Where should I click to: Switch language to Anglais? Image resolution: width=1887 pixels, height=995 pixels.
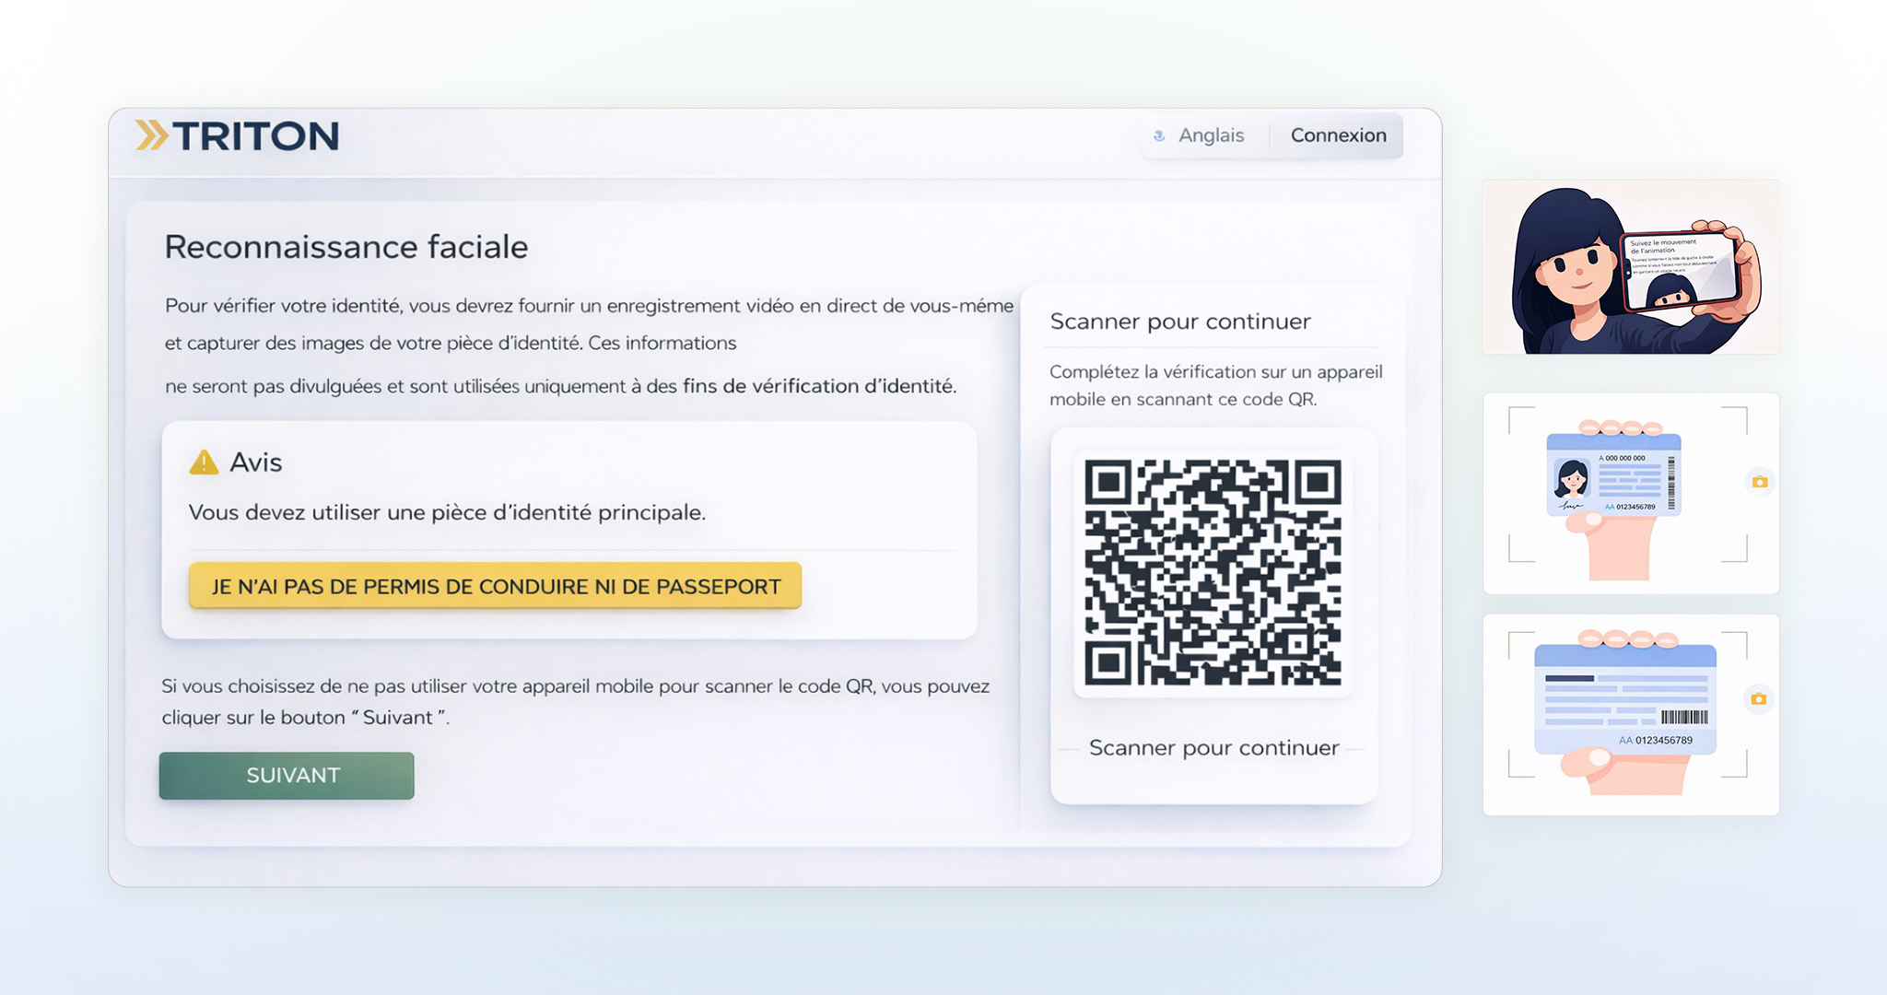point(1211,135)
